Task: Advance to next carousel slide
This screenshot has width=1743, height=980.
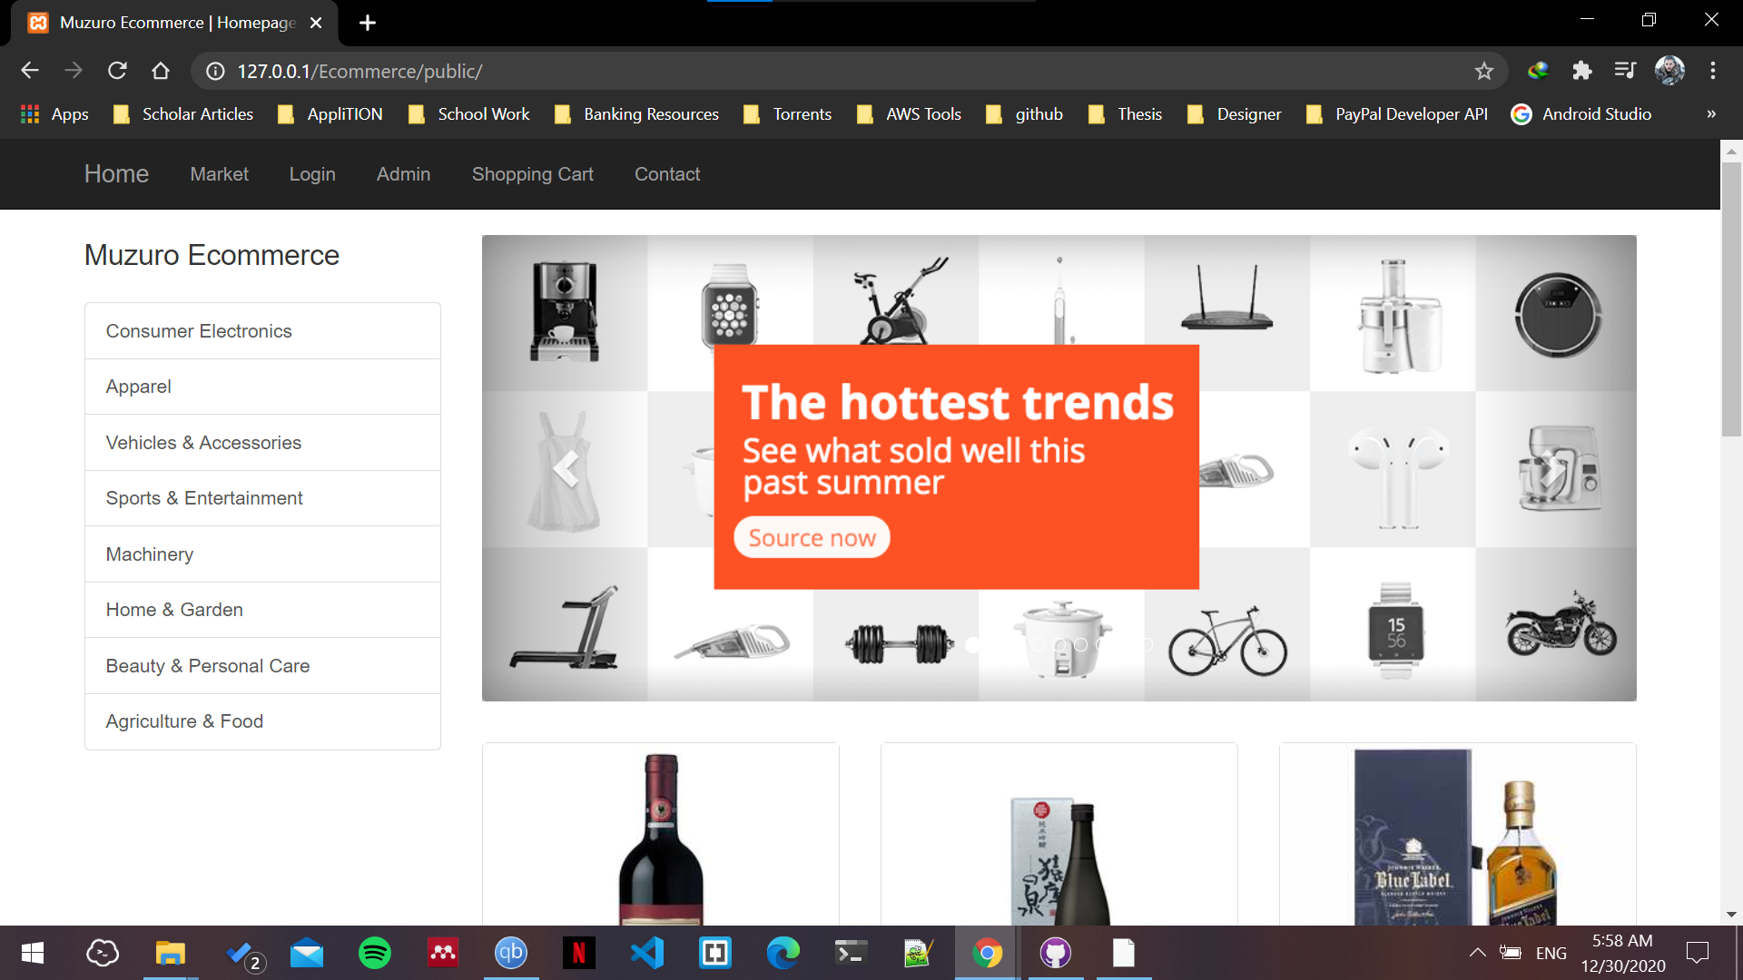Action: click(x=1551, y=469)
